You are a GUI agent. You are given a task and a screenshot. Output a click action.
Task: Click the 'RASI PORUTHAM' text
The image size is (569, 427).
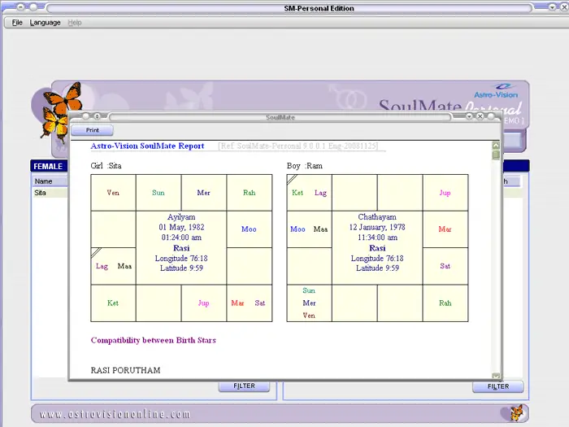coord(125,370)
